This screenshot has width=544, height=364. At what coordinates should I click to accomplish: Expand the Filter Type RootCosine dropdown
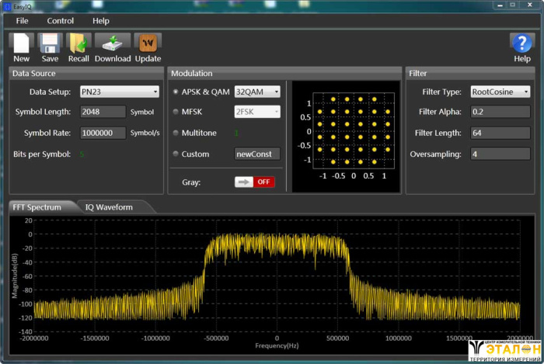coord(500,92)
